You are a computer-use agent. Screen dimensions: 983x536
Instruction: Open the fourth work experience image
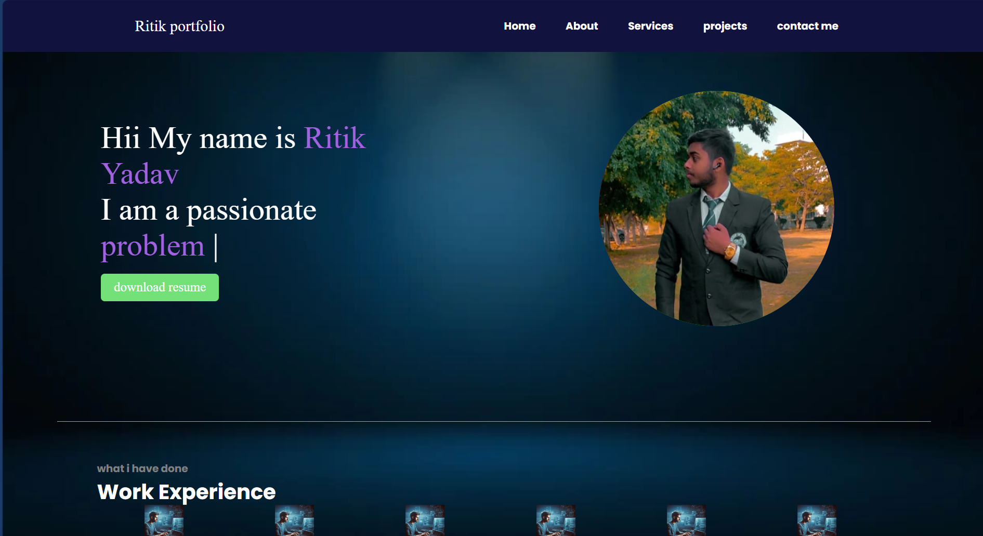tap(556, 521)
